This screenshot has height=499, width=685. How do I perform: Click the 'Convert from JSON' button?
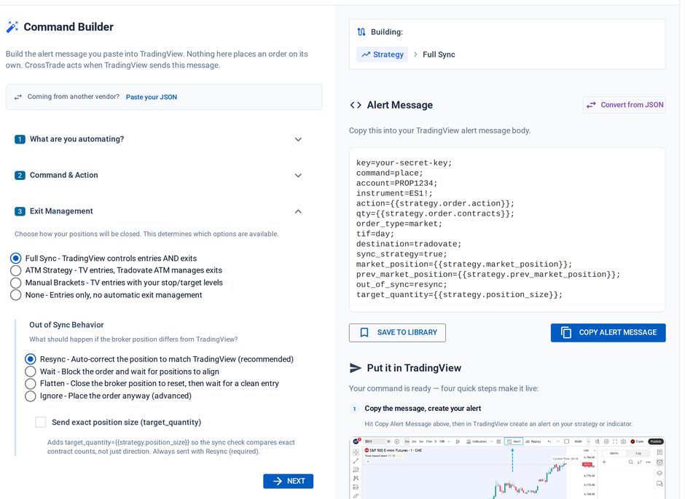[x=625, y=105]
